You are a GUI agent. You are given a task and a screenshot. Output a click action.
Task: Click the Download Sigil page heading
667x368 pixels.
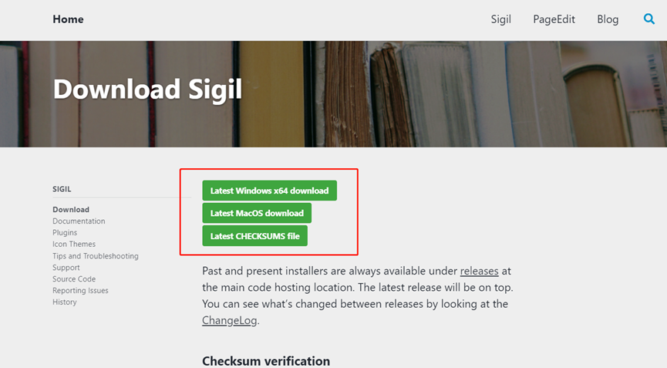(x=147, y=89)
